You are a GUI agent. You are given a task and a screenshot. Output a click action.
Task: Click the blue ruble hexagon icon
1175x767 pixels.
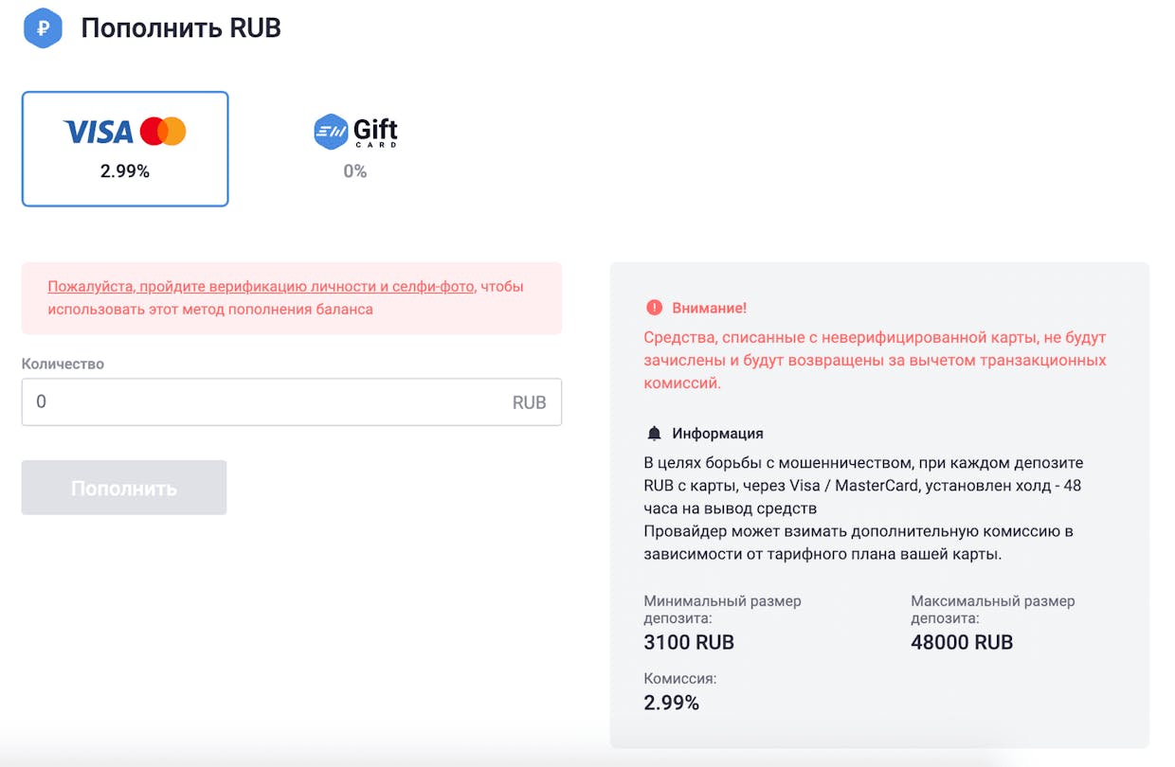[x=43, y=28]
